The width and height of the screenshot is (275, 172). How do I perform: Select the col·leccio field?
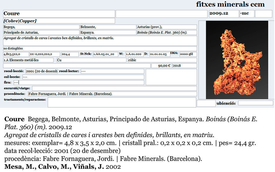pyautogui.click(x=83, y=77)
